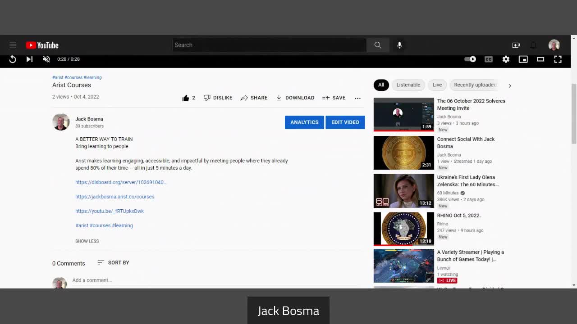The width and height of the screenshot is (577, 324).
Task: Open the YouTube hamburger guide menu
Action: [13, 45]
